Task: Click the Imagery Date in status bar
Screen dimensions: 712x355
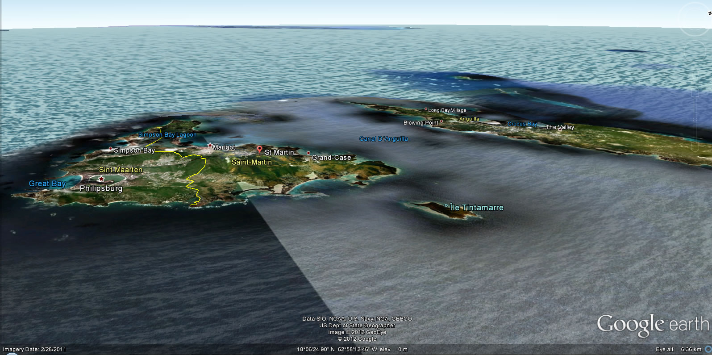Action: pos(34,349)
